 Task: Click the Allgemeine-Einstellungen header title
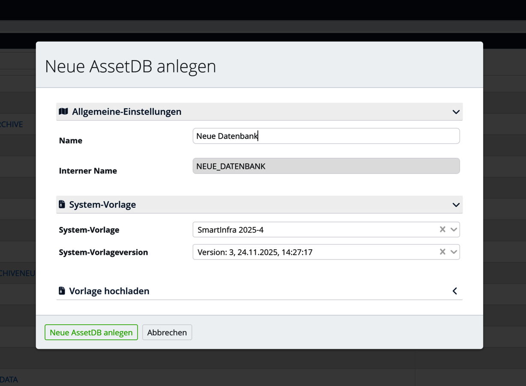coord(126,112)
